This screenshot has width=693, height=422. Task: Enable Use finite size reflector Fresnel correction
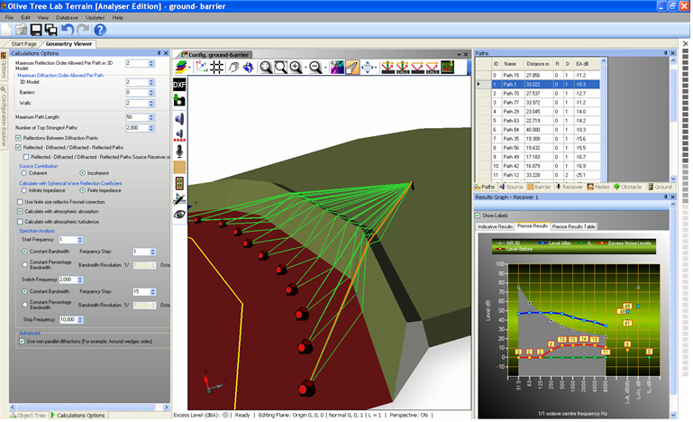pyautogui.click(x=20, y=202)
